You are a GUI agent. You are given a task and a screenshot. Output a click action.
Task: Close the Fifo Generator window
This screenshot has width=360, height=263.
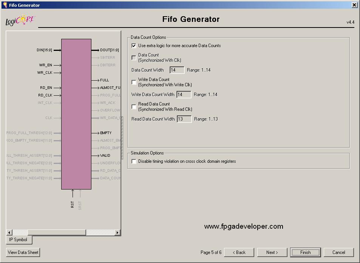point(354,5)
